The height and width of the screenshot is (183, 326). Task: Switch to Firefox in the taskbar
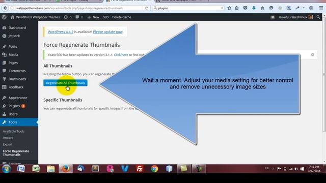pyautogui.click(x=66, y=169)
